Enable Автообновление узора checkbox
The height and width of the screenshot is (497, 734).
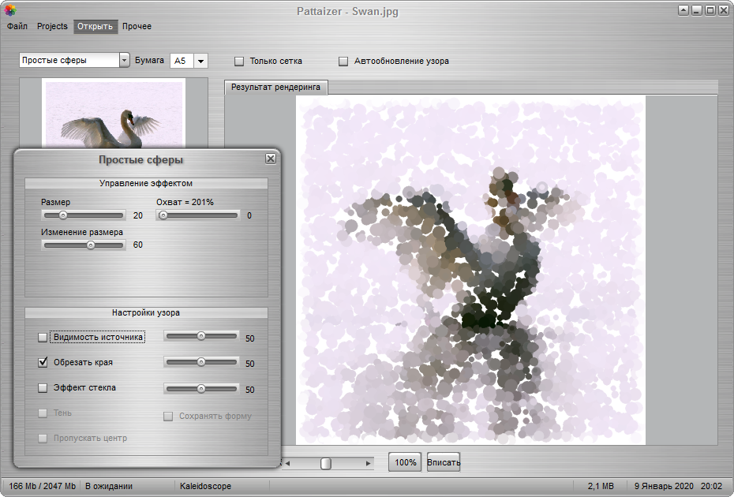(343, 62)
